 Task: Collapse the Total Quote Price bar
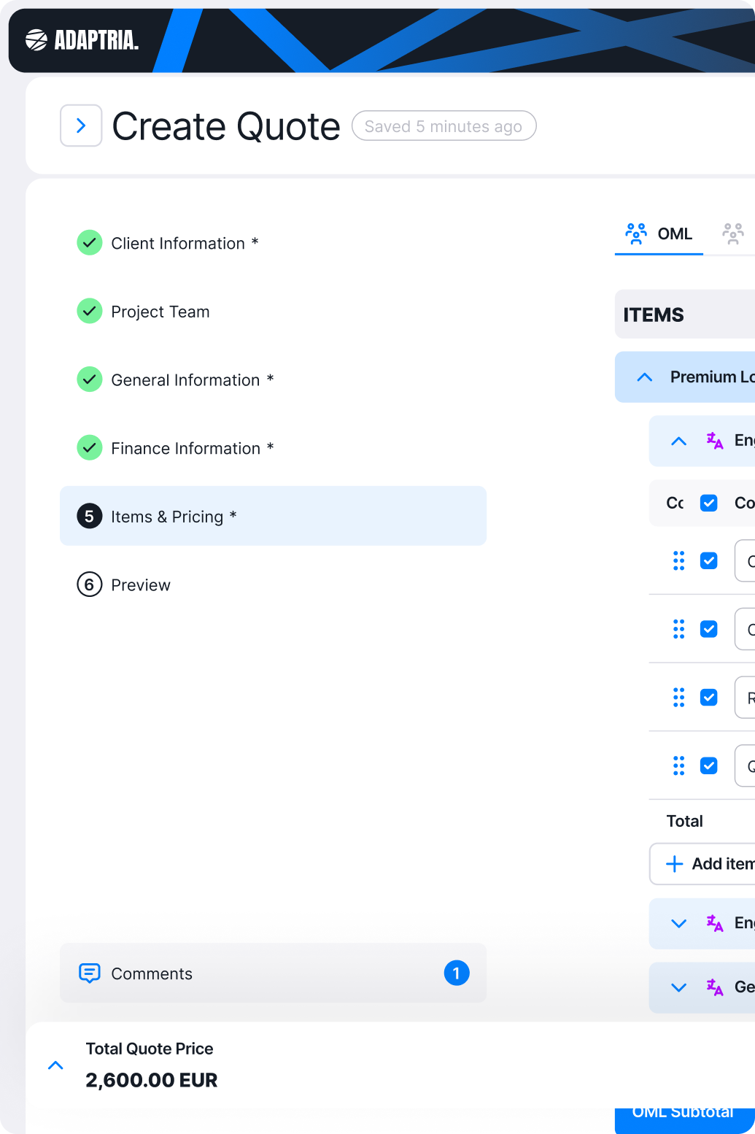click(55, 1065)
